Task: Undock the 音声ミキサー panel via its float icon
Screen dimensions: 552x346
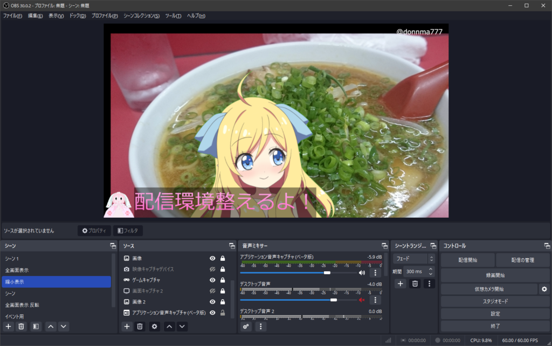Action: point(384,246)
